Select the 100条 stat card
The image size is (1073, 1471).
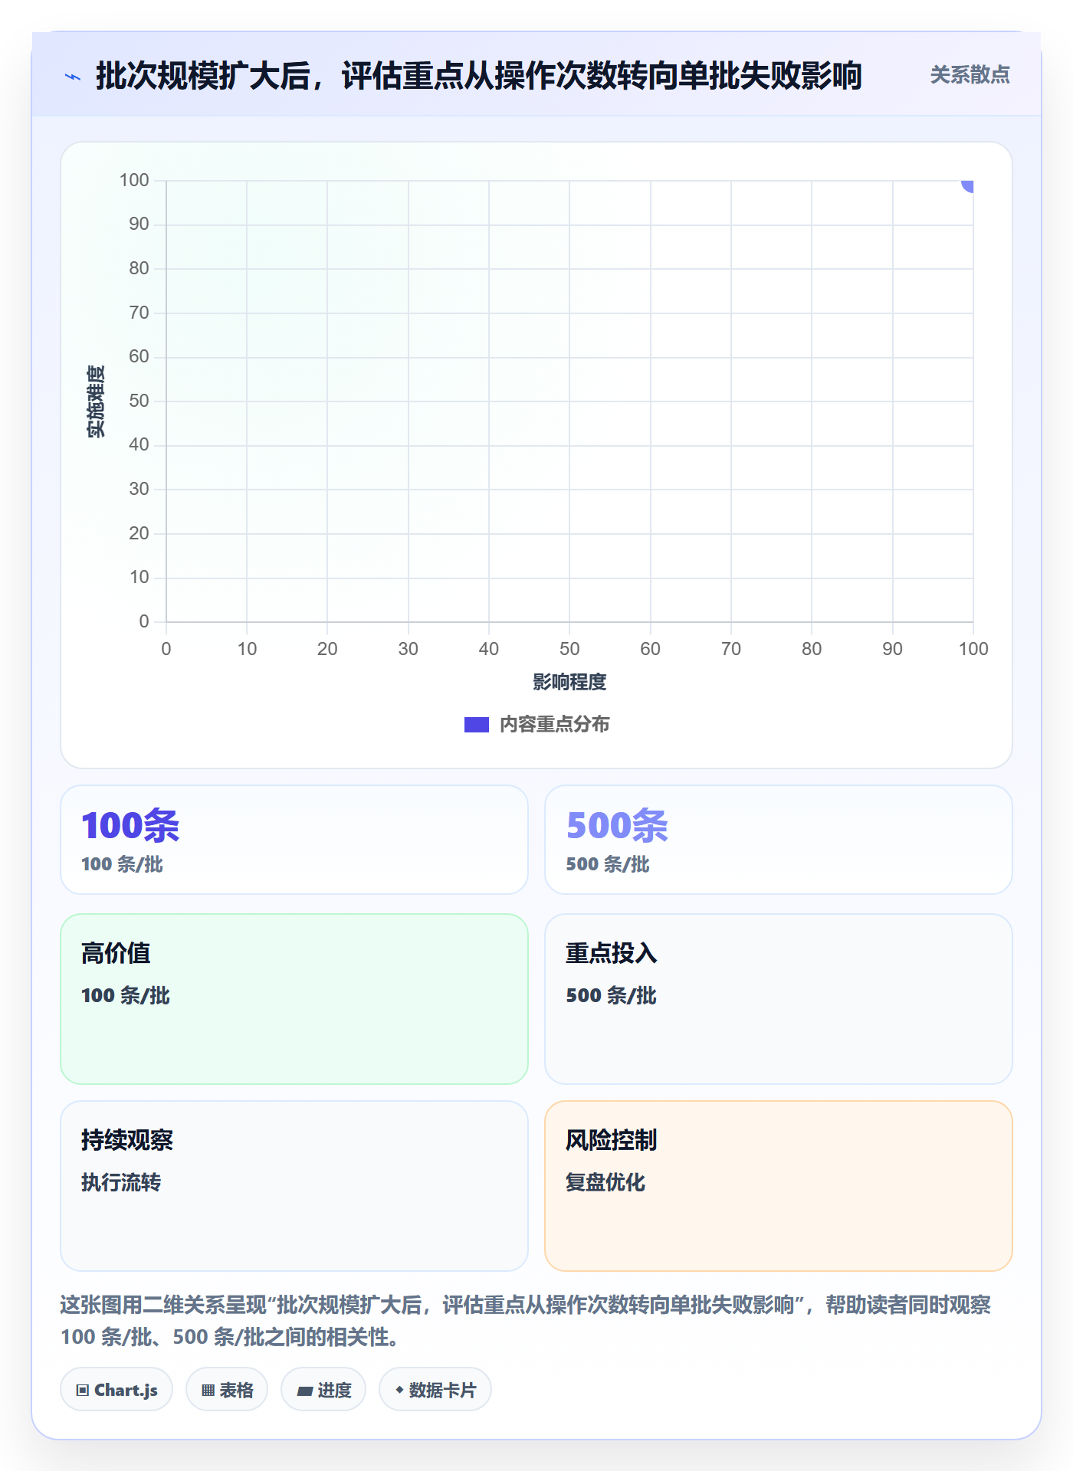tap(294, 840)
